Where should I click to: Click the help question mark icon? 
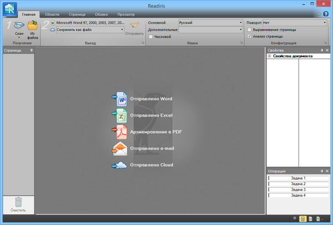click(326, 14)
